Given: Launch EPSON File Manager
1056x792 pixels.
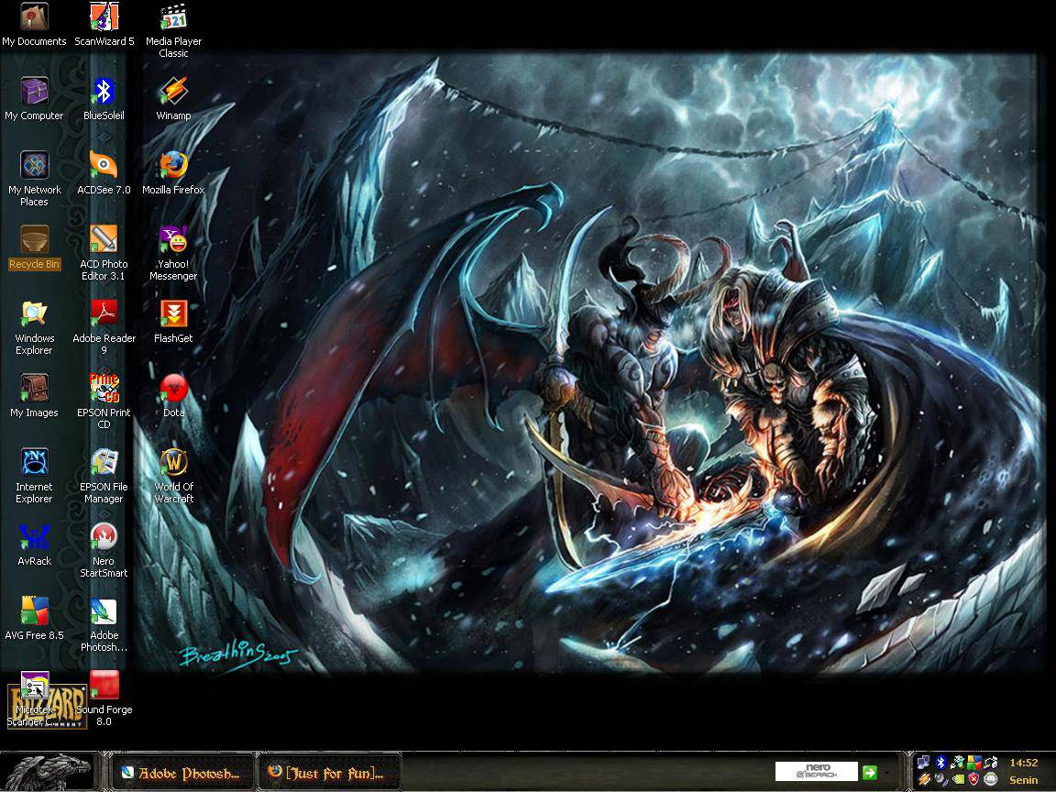Looking at the screenshot, I should point(104,476).
